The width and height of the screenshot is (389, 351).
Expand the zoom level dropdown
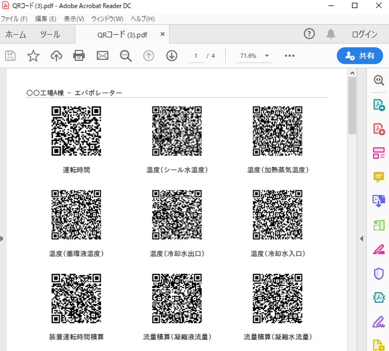pos(266,56)
